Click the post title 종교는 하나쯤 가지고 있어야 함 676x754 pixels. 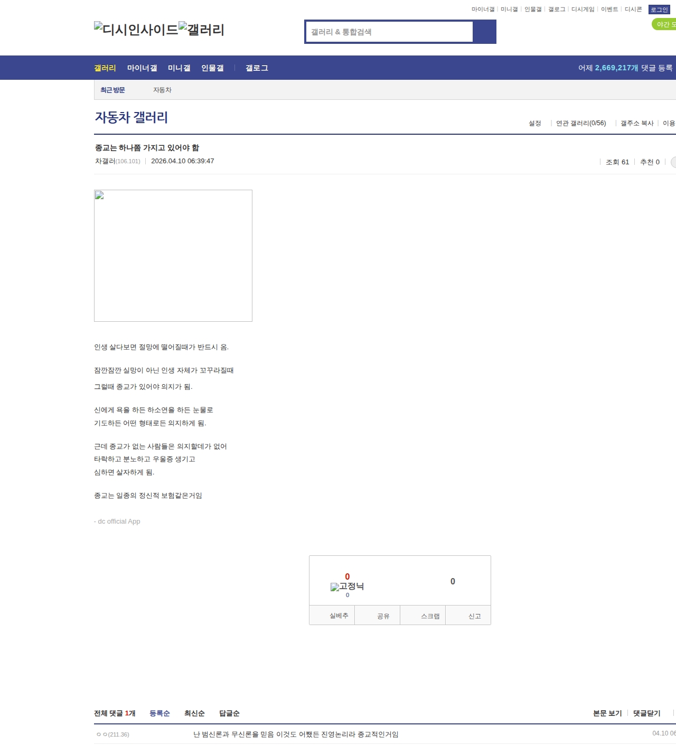147,147
